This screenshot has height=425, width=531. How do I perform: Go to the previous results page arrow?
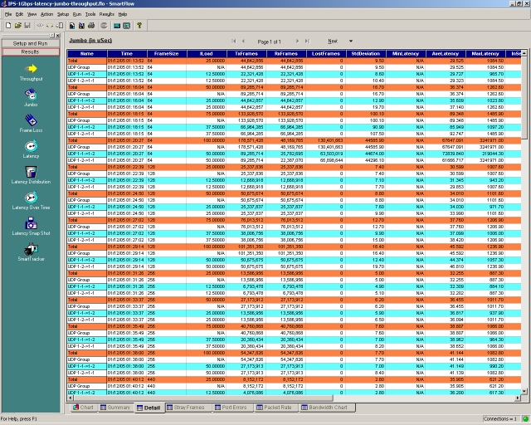(243, 42)
